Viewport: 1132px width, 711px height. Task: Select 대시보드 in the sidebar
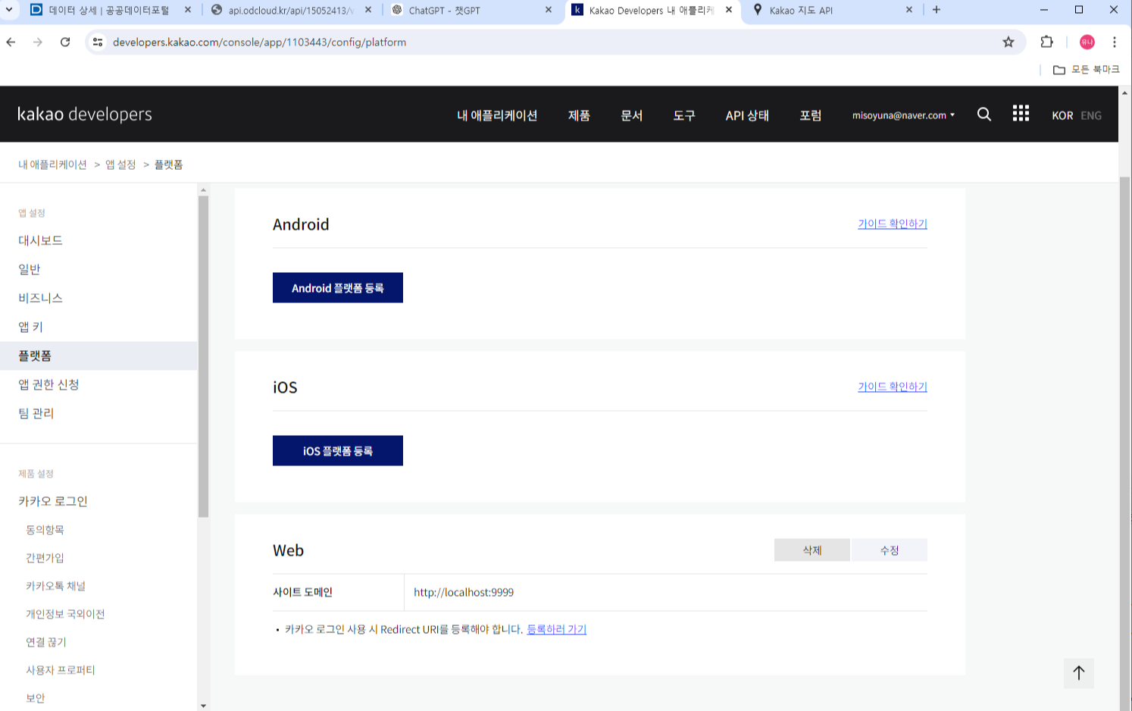click(40, 240)
